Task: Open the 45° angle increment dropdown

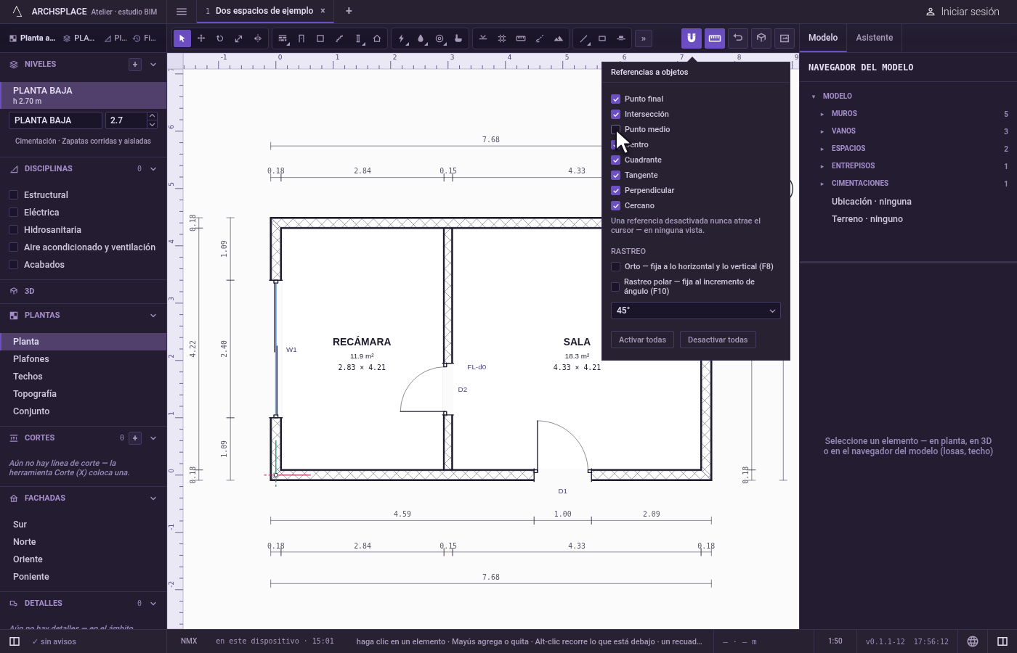Action: pos(696,311)
